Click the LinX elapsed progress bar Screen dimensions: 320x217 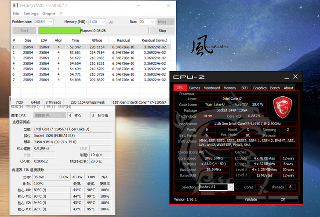coord(94,31)
